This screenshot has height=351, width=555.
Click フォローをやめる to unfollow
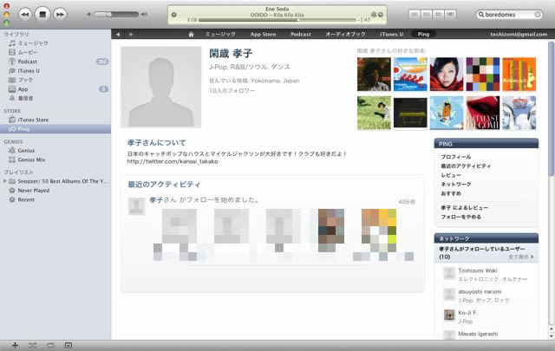pos(460,217)
